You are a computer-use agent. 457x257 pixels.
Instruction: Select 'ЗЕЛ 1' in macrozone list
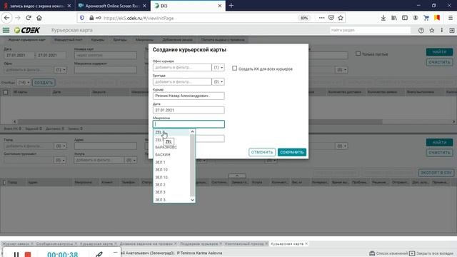[x=171, y=162]
